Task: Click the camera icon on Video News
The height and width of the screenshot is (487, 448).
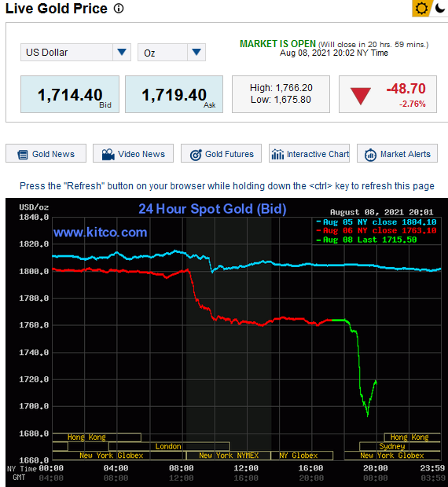Action: point(108,155)
